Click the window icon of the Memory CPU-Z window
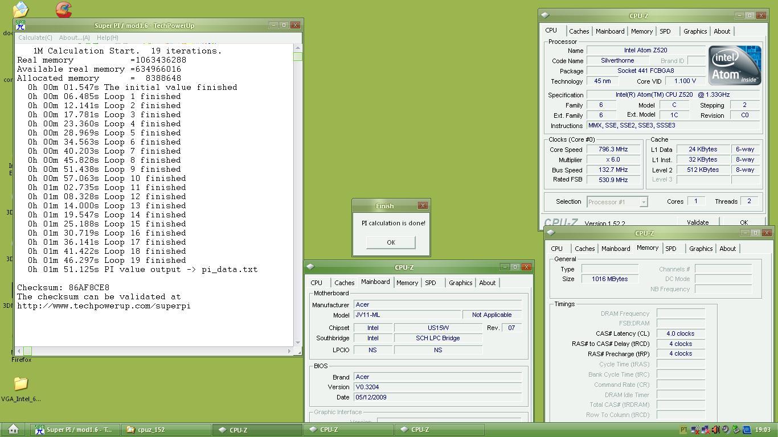This screenshot has height=437, width=778. (551, 233)
